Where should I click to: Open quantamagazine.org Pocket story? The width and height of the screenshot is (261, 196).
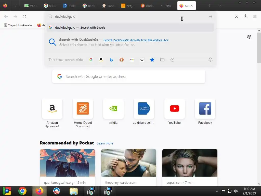coord(67,167)
